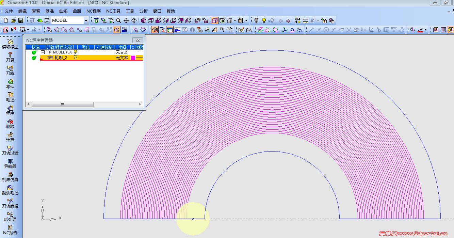Open the 刀具 tools sidebar item
454x238 pixels.
click(10, 57)
